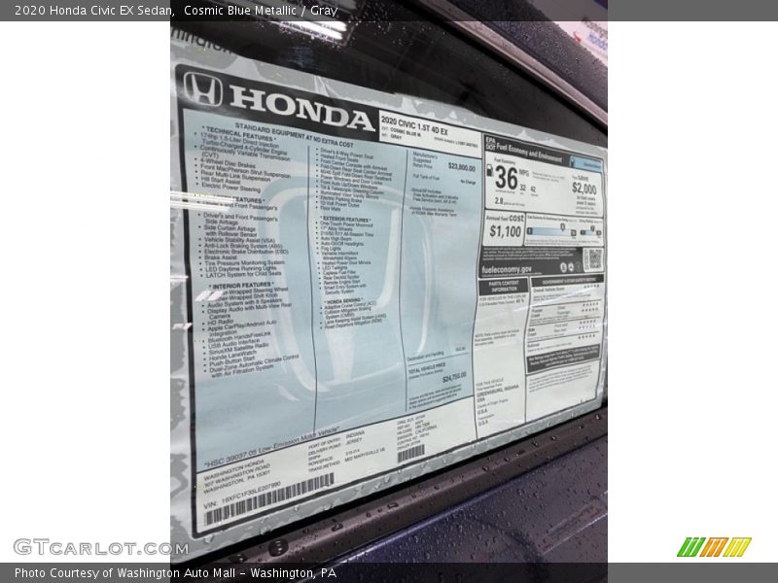Screen dimensions: 778x583
Task: Click the window sticker photo
Action: pyautogui.click(x=389, y=291)
